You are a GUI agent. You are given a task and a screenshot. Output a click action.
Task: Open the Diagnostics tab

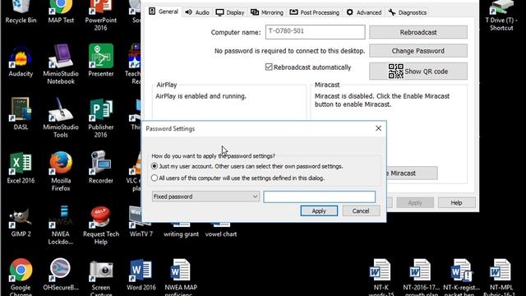click(x=408, y=12)
